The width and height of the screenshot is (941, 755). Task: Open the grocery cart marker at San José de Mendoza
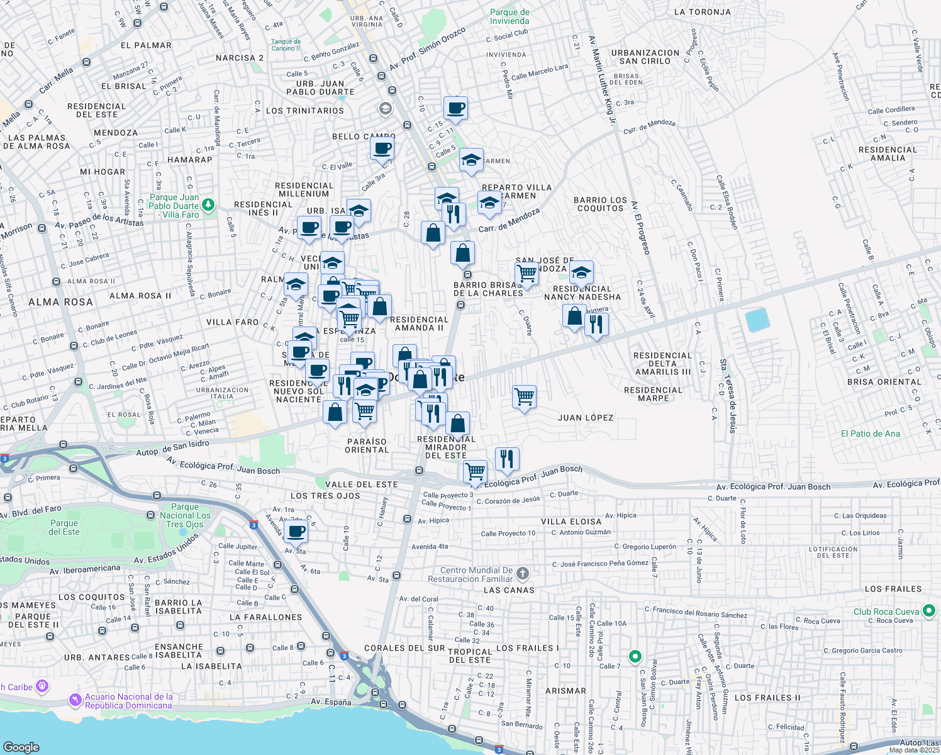pos(526,274)
